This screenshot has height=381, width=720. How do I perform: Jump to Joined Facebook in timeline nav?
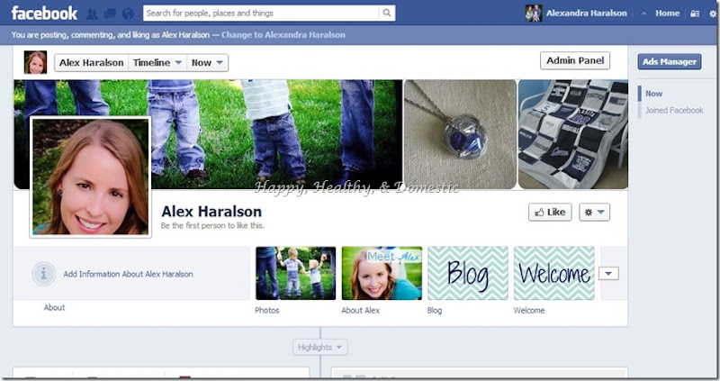click(674, 110)
